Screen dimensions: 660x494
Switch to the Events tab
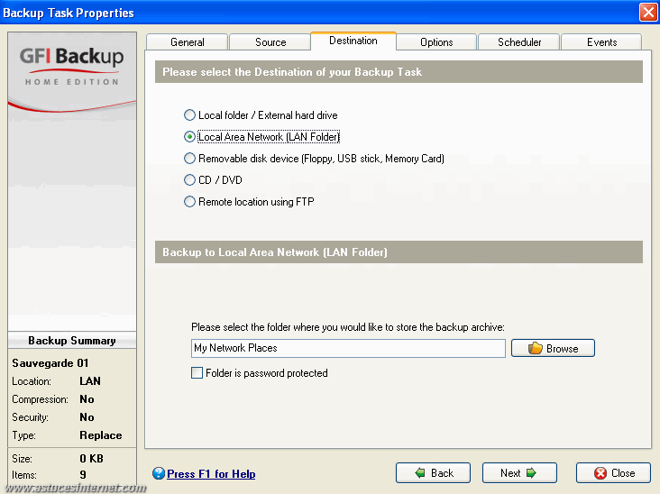[602, 42]
